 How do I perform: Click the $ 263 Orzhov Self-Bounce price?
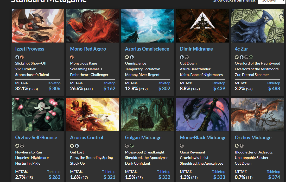tap(55, 177)
